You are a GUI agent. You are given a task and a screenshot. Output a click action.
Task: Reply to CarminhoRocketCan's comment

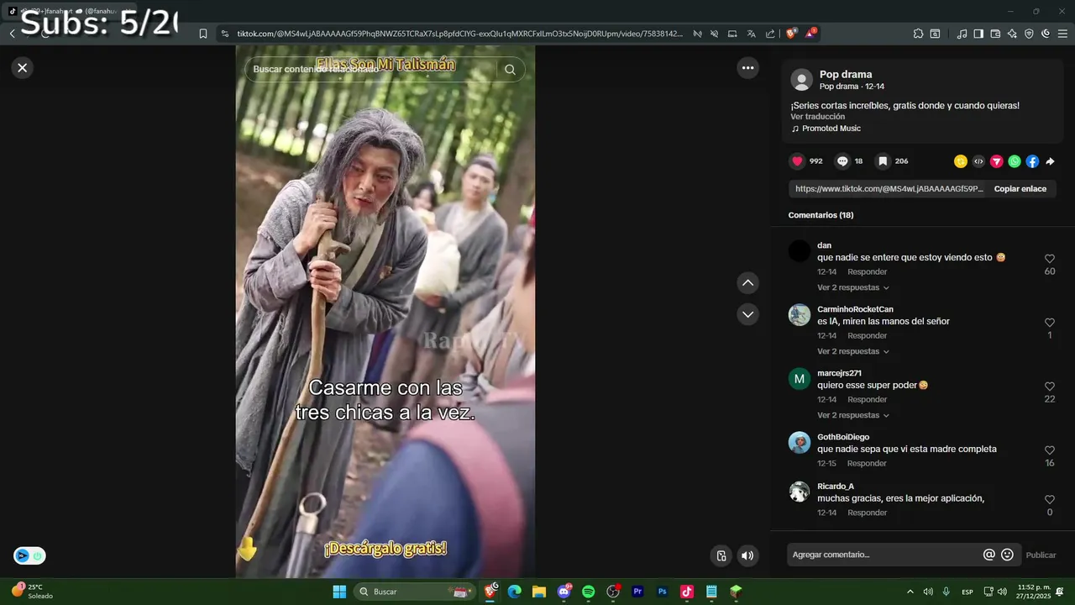coord(867,336)
